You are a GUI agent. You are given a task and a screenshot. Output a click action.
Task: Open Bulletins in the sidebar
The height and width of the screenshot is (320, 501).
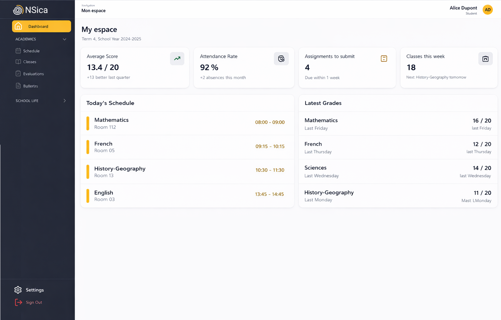point(31,86)
